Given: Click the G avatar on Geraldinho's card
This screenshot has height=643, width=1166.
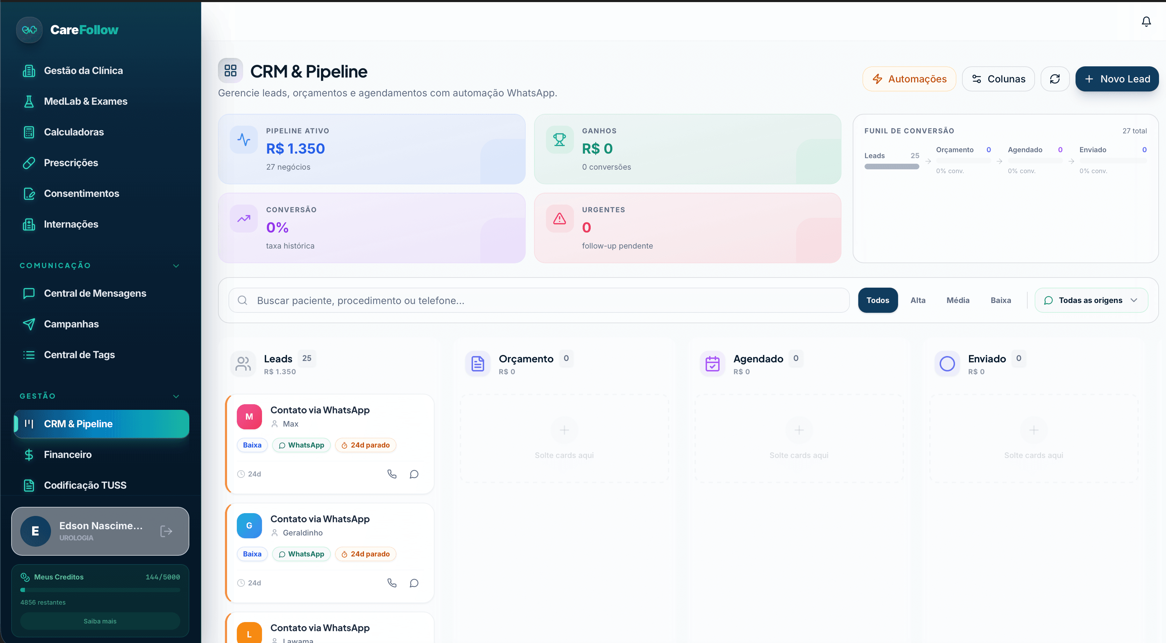Looking at the screenshot, I should click(x=249, y=525).
